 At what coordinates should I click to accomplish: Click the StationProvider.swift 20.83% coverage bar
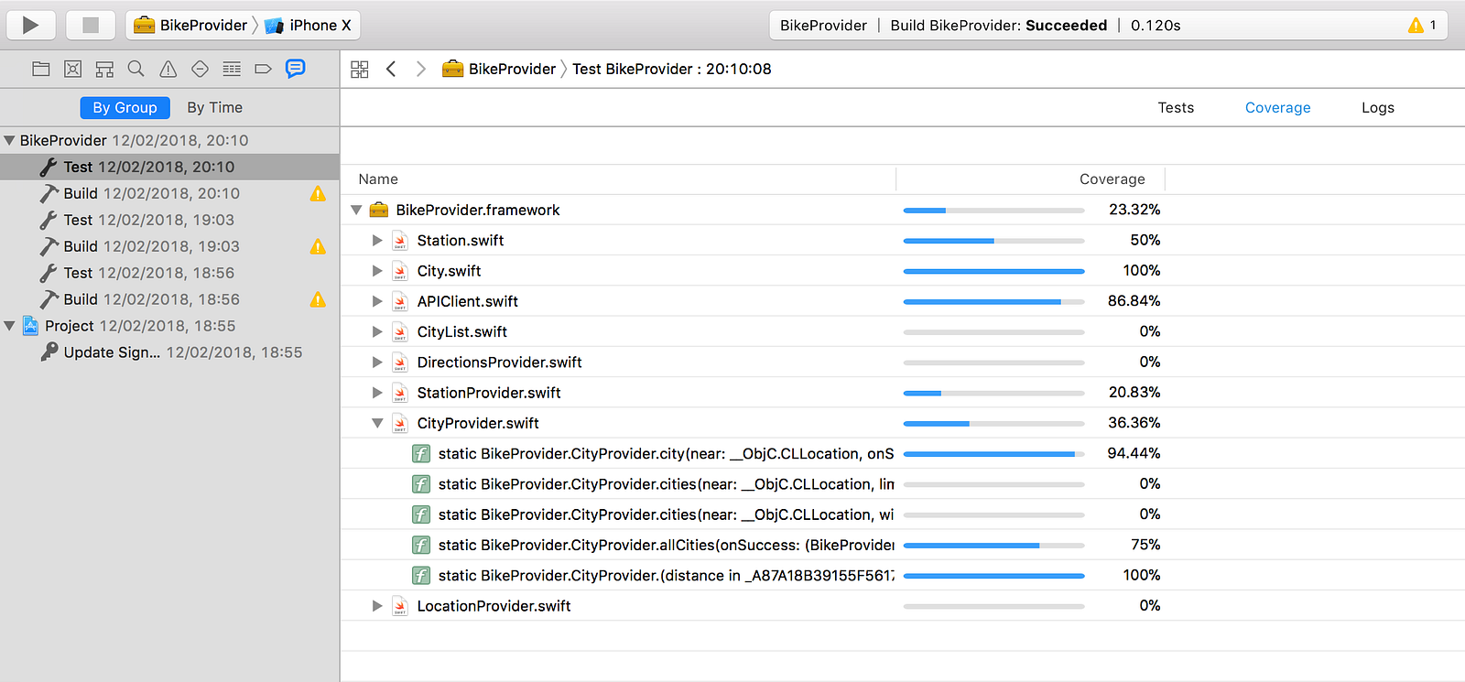(x=993, y=393)
